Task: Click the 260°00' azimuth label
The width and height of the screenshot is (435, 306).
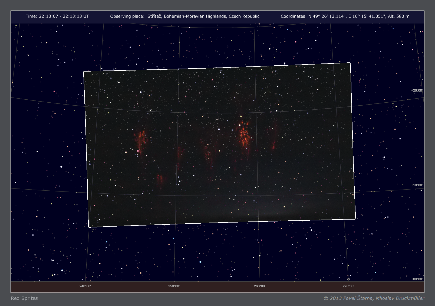Action: pos(259,286)
